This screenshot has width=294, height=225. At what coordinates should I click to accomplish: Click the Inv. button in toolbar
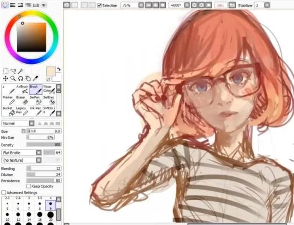tap(220, 5)
